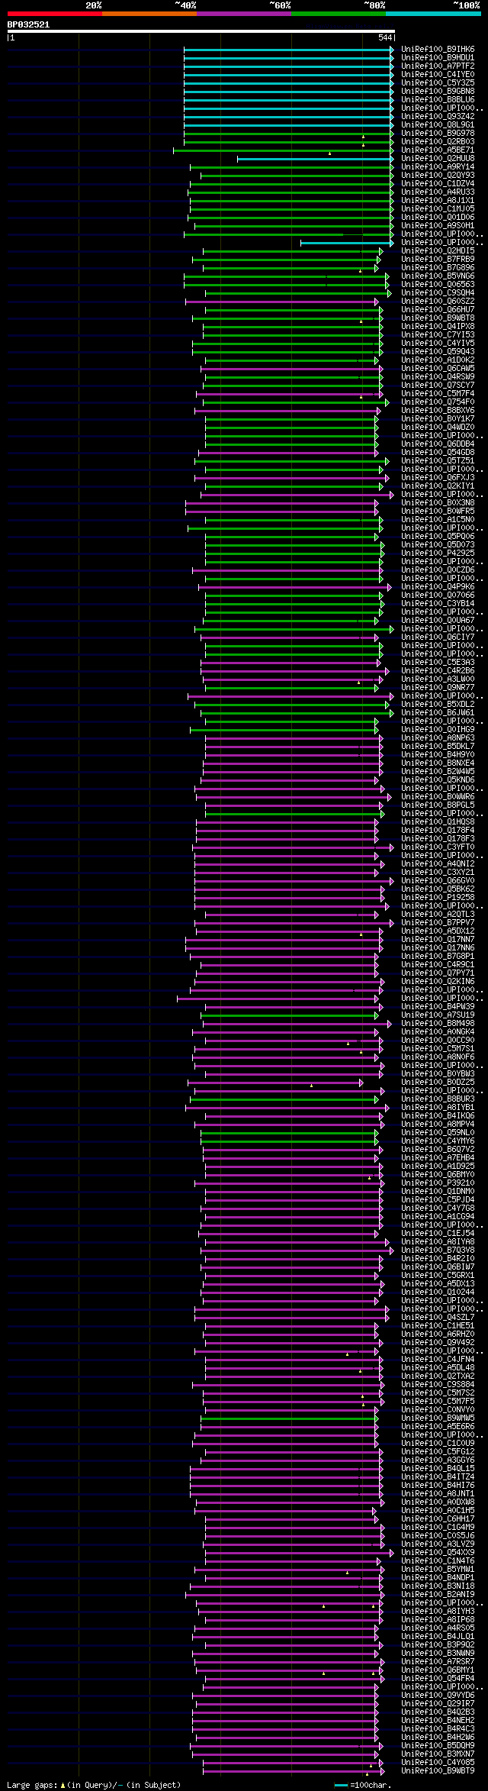Select the label UniRef100_Q2HDI5
The width and height of the screenshot is (488, 1791).
point(438,250)
